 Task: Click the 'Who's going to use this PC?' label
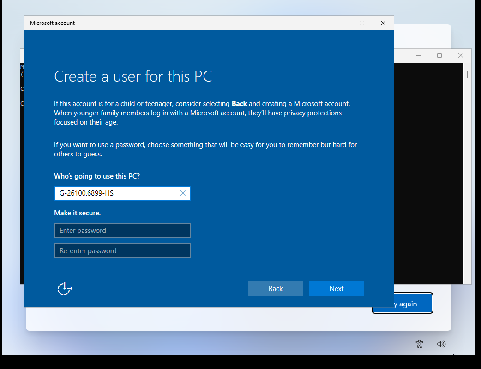[97, 176]
